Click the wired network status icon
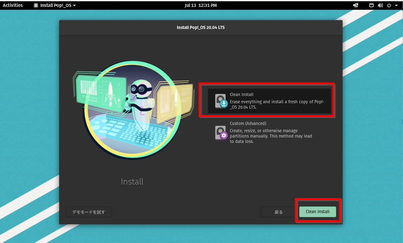Screen dimensions: 403x243 [x=372, y=5]
